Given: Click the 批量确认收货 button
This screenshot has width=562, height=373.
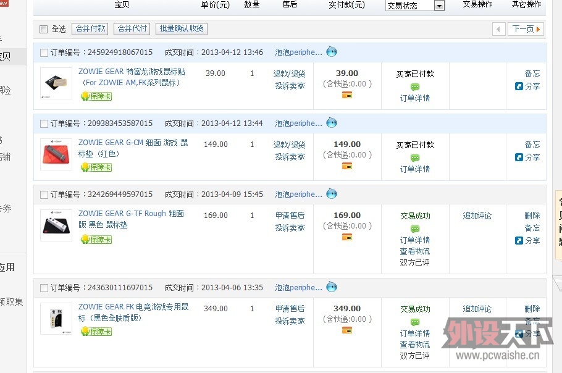Looking at the screenshot, I should pos(182,28).
